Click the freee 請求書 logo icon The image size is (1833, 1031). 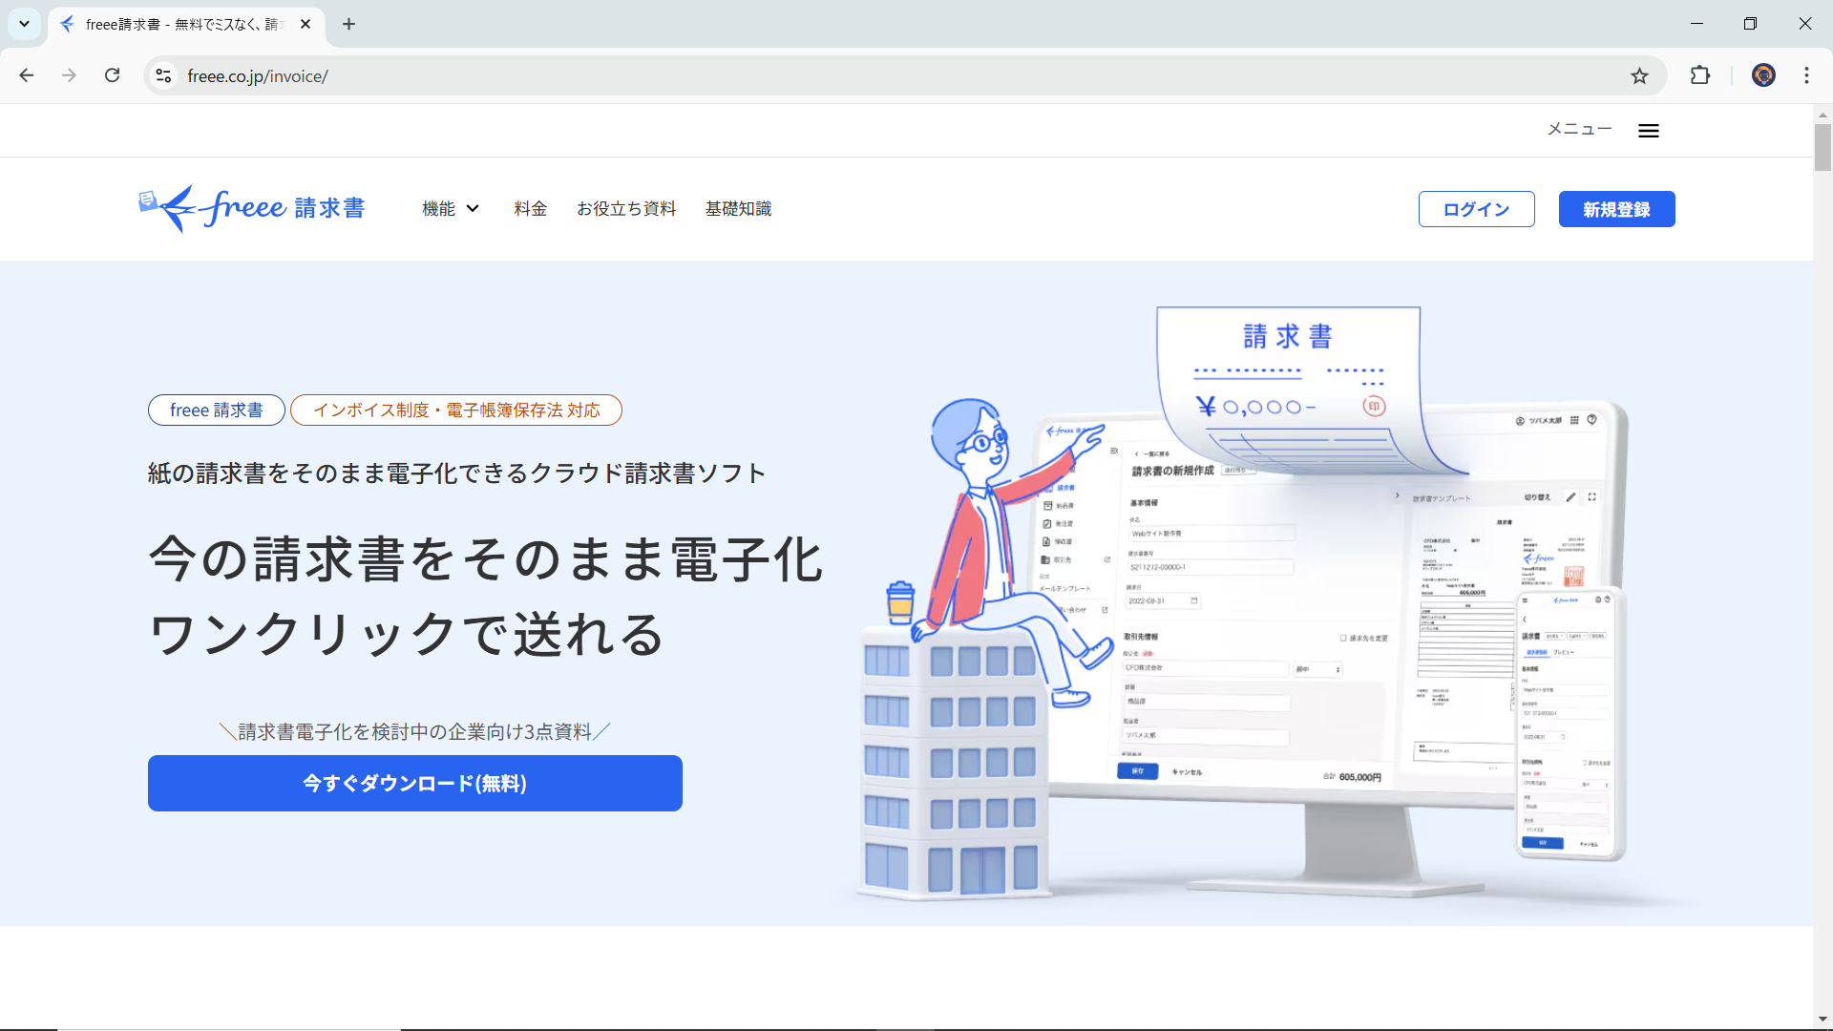click(250, 208)
